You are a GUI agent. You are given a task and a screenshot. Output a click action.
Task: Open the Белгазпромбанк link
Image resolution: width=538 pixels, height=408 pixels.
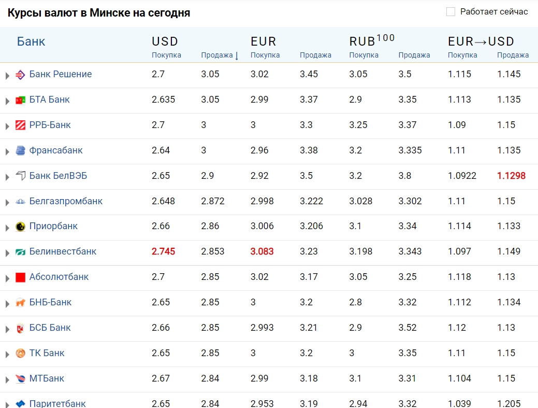pyautogui.click(x=66, y=201)
